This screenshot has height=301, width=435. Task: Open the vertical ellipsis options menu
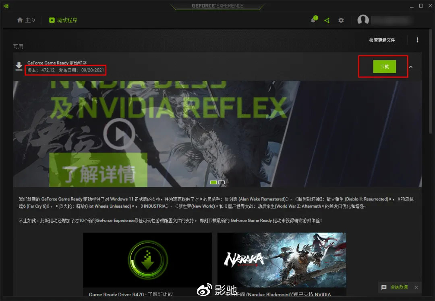coord(418,40)
